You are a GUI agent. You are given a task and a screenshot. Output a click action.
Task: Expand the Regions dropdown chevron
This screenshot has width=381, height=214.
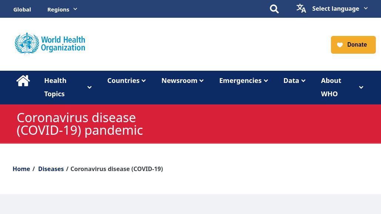tap(75, 9)
